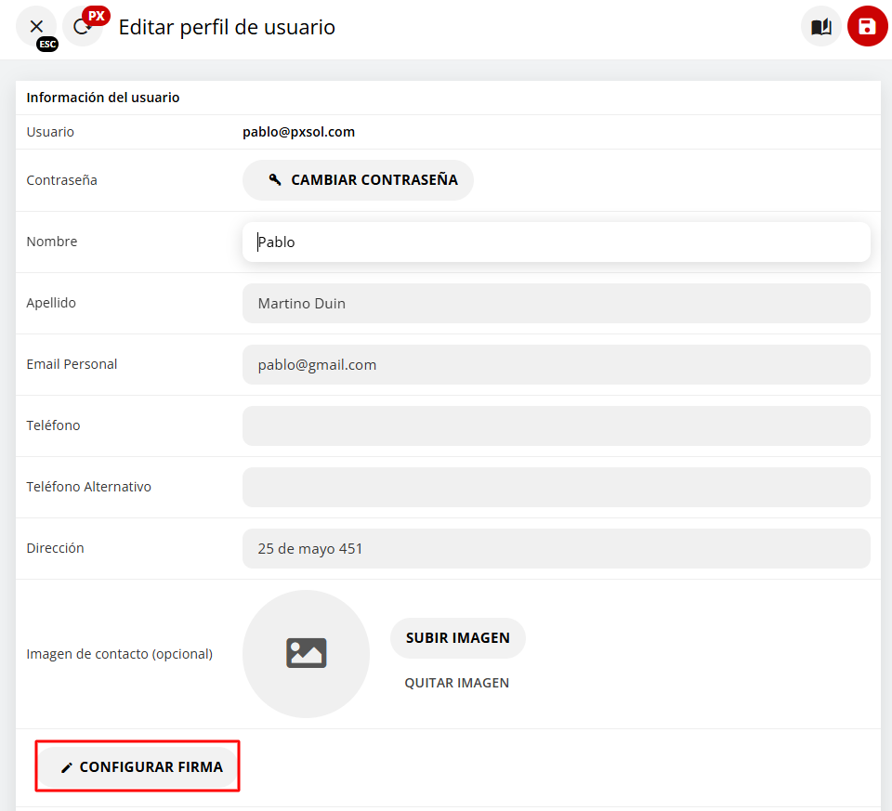Edit the Dirección field with 25 de mayo
Image resolution: width=892 pixels, height=811 pixels.
(556, 549)
